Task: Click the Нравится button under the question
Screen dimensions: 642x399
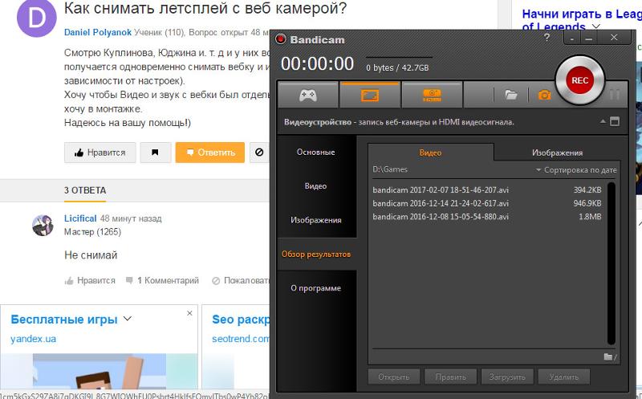Action: (x=100, y=153)
